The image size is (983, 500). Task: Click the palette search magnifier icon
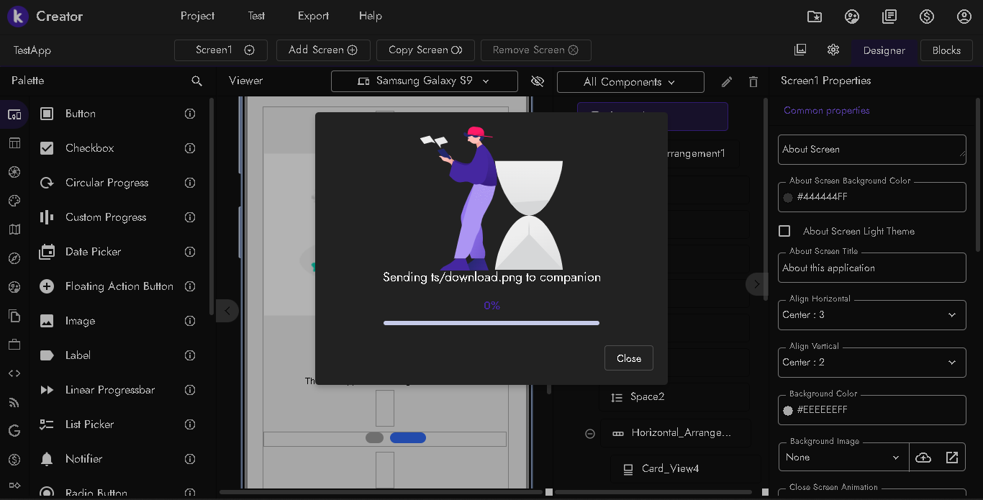pos(196,81)
